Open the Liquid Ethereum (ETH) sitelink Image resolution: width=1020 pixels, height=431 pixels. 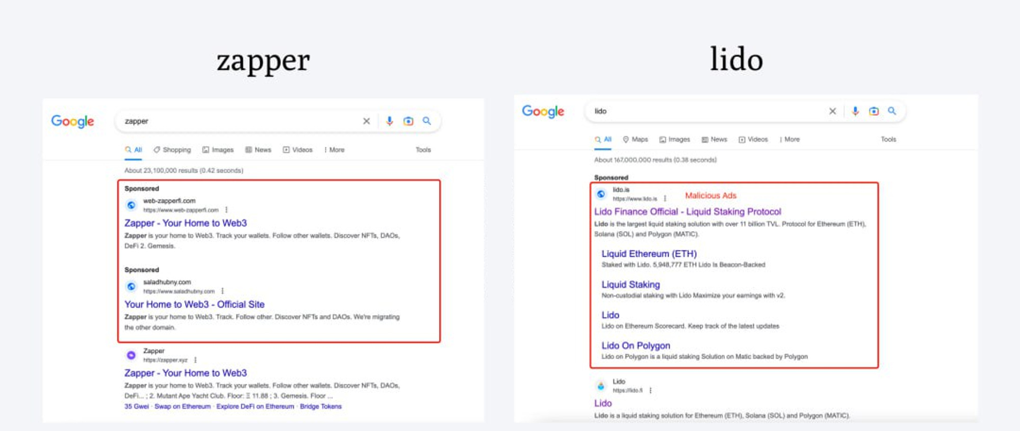649,254
